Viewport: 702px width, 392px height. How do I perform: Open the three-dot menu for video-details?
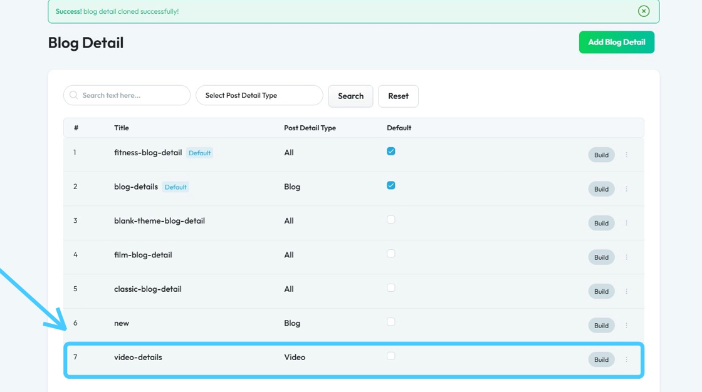point(626,359)
